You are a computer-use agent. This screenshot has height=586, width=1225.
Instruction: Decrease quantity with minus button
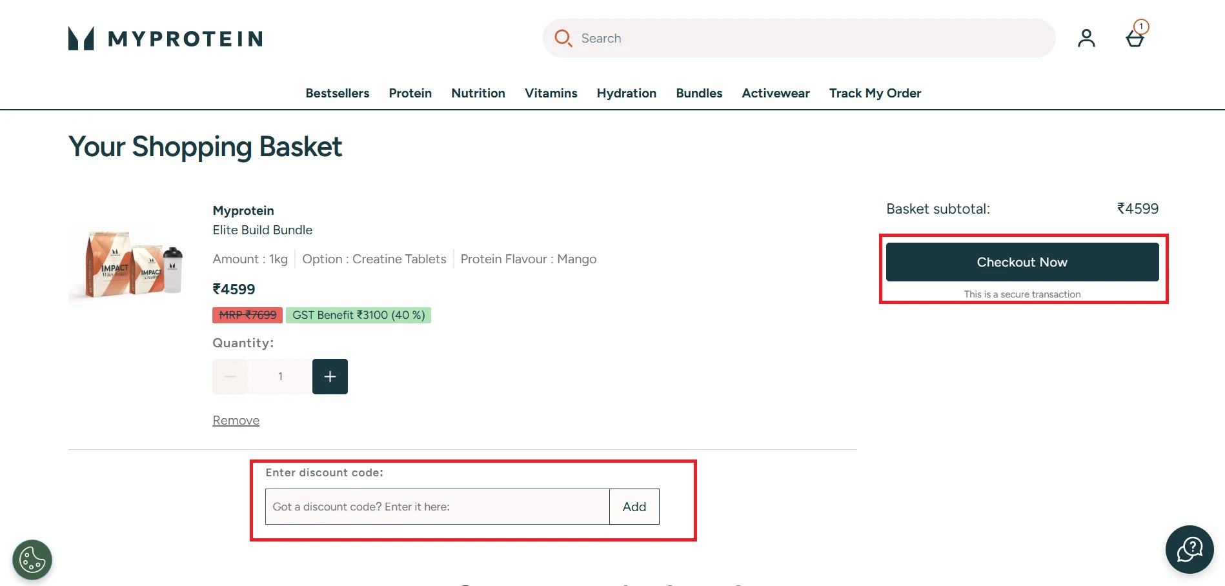pos(230,376)
